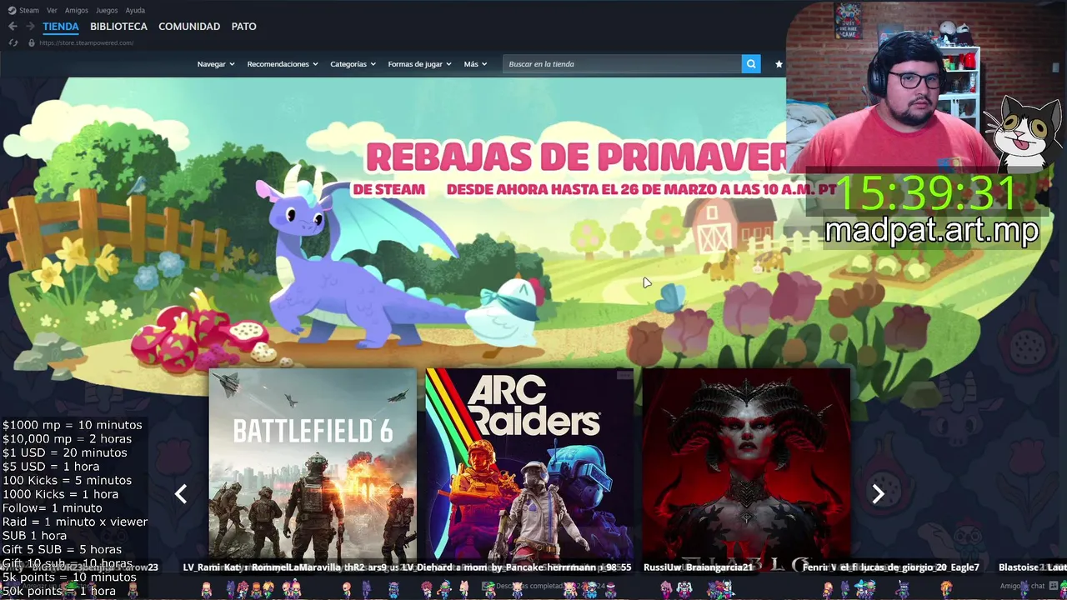This screenshot has height=600, width=1067.
Task: Expand the Categorías dropdown
Action: (353, 64)
